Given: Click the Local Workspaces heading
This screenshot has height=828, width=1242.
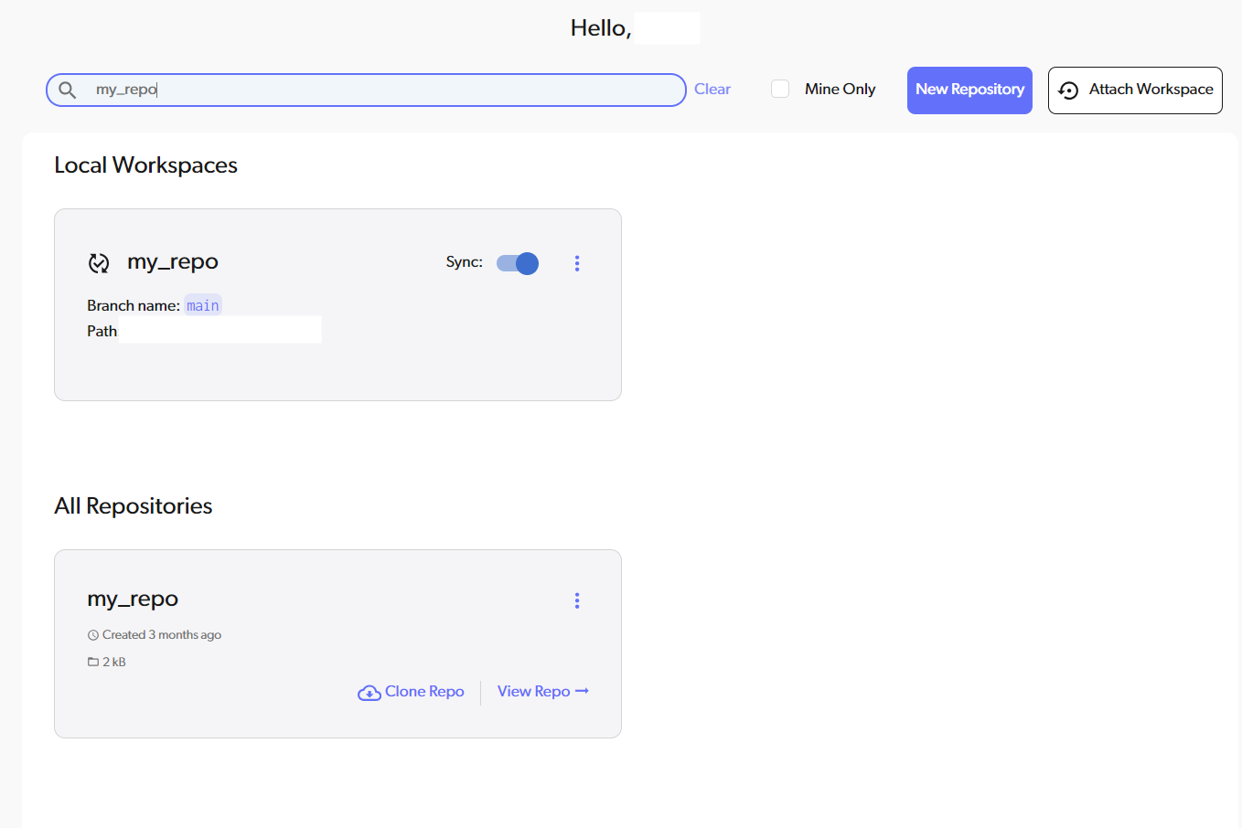Looking at the screenshot, I should (x=146, y=165).
